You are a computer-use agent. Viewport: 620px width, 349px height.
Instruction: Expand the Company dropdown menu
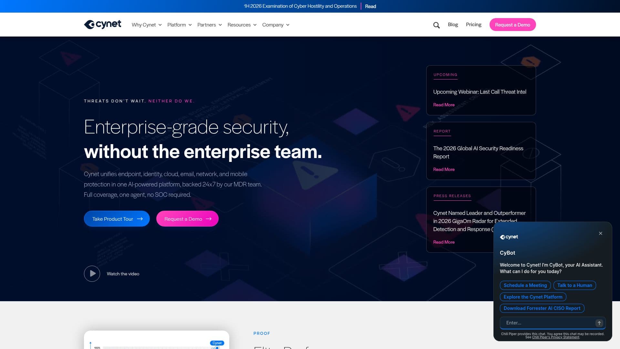coord(276,25)
